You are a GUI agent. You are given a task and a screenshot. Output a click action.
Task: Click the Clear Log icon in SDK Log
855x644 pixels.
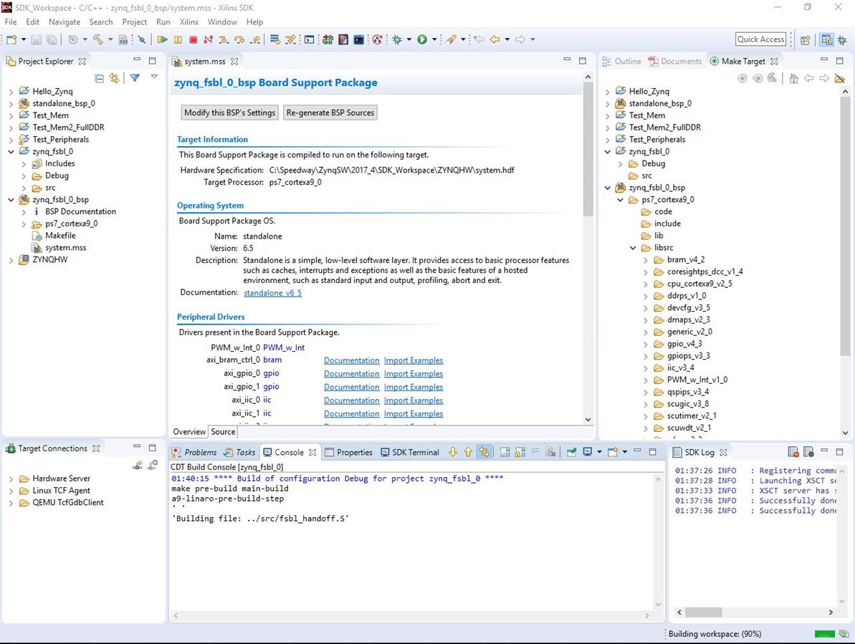coord(793,452)
